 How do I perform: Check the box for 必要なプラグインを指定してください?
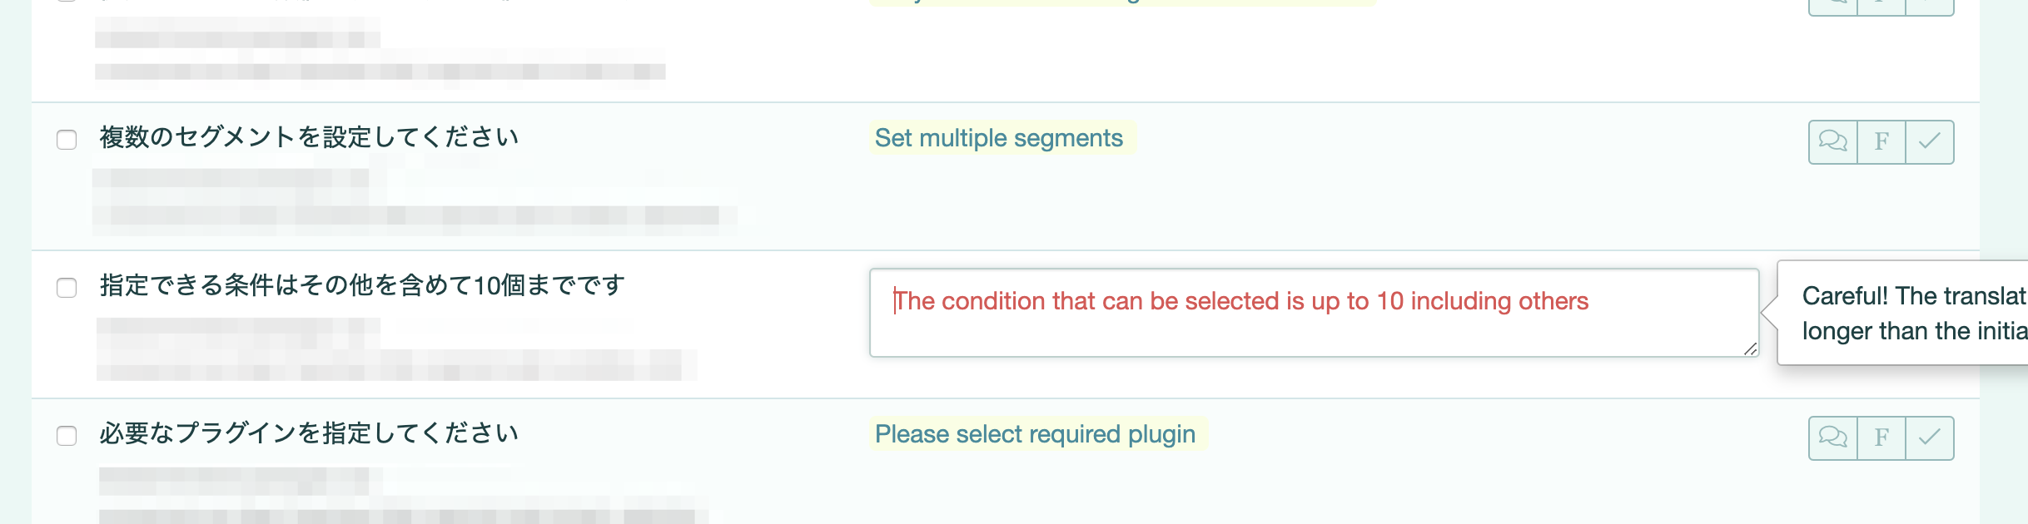point(67,436)
